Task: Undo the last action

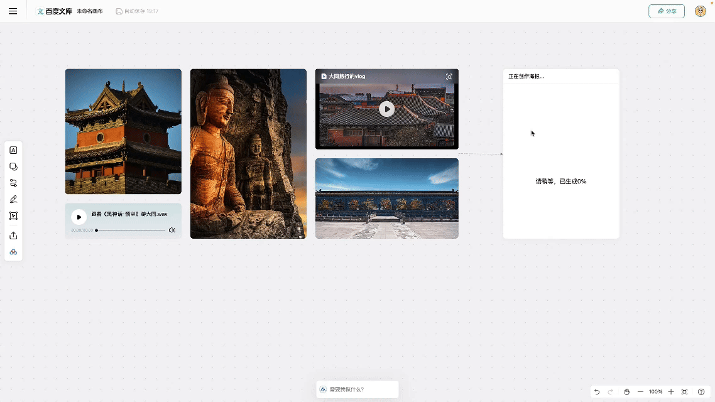Action: (x=597, y=392)
